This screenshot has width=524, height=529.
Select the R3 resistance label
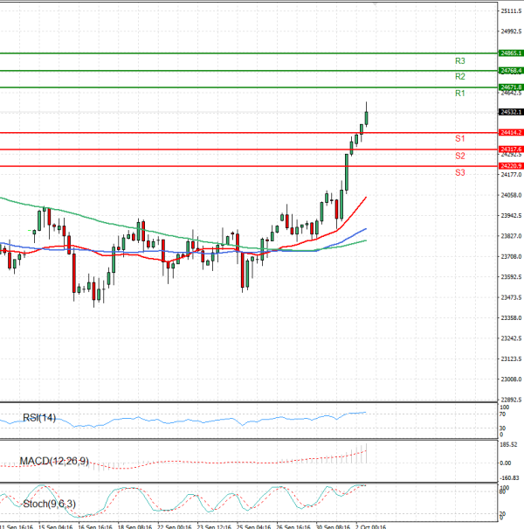point(459,61)
